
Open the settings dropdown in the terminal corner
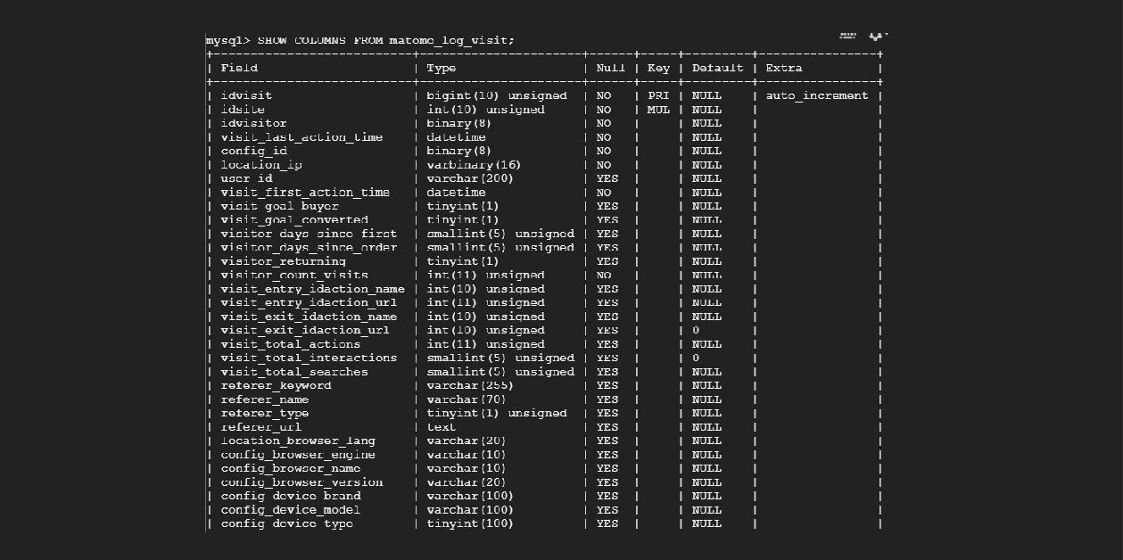coord(878,37)
